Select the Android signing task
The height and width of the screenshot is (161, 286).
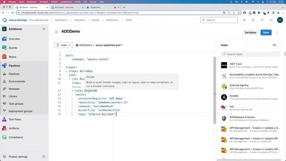tap(250, 86)
